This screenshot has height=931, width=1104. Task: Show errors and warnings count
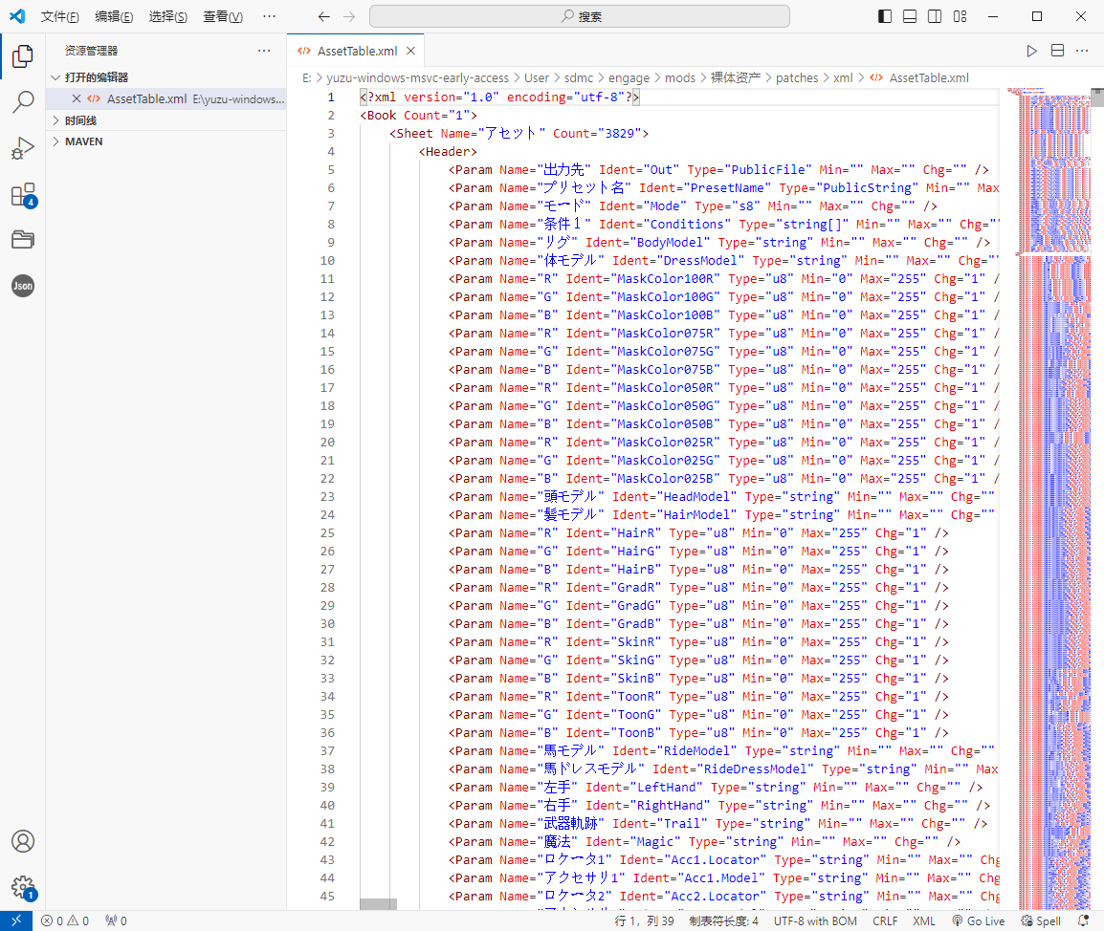[x=65, y=920]
